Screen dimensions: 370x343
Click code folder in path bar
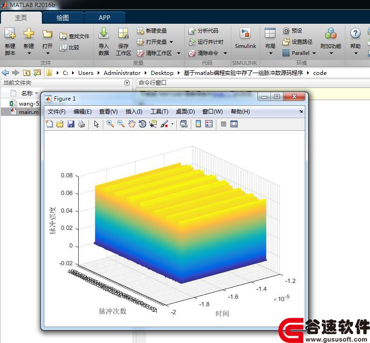pos(320,73)
